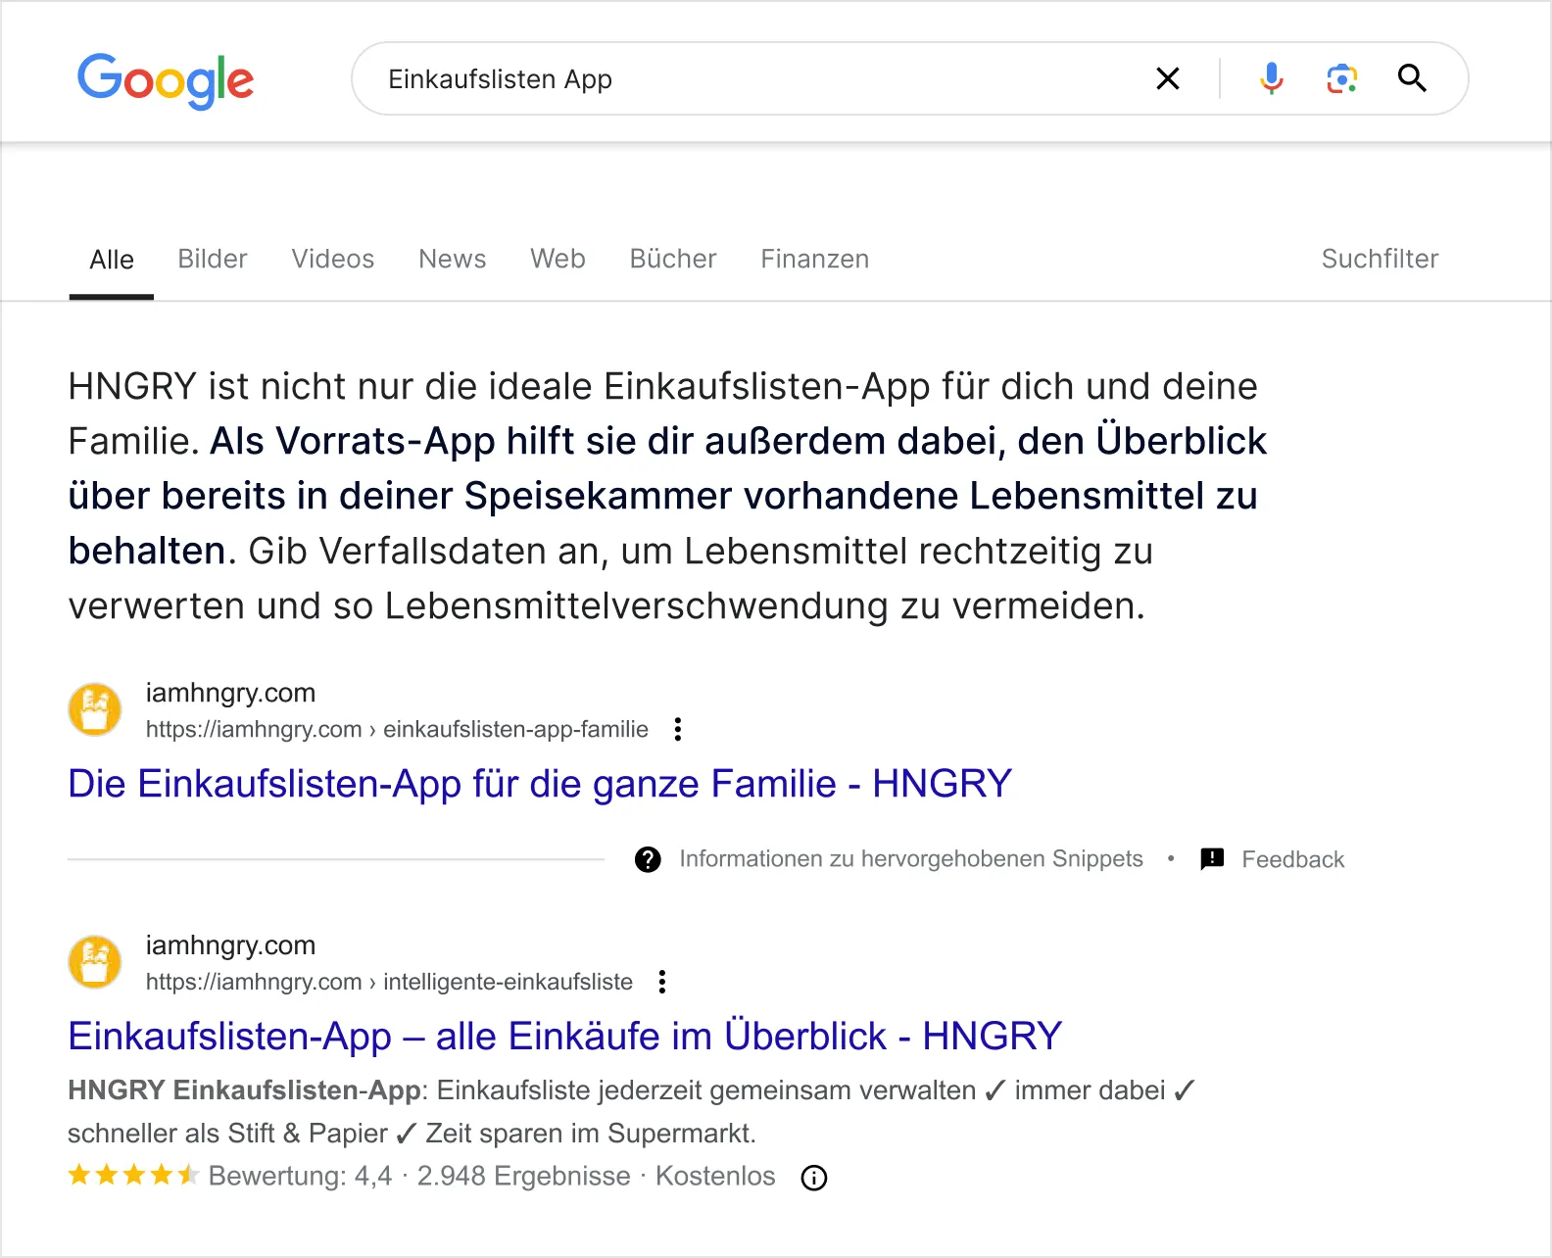Open the News tab
1552x1258 pixels.
point(453,259)
